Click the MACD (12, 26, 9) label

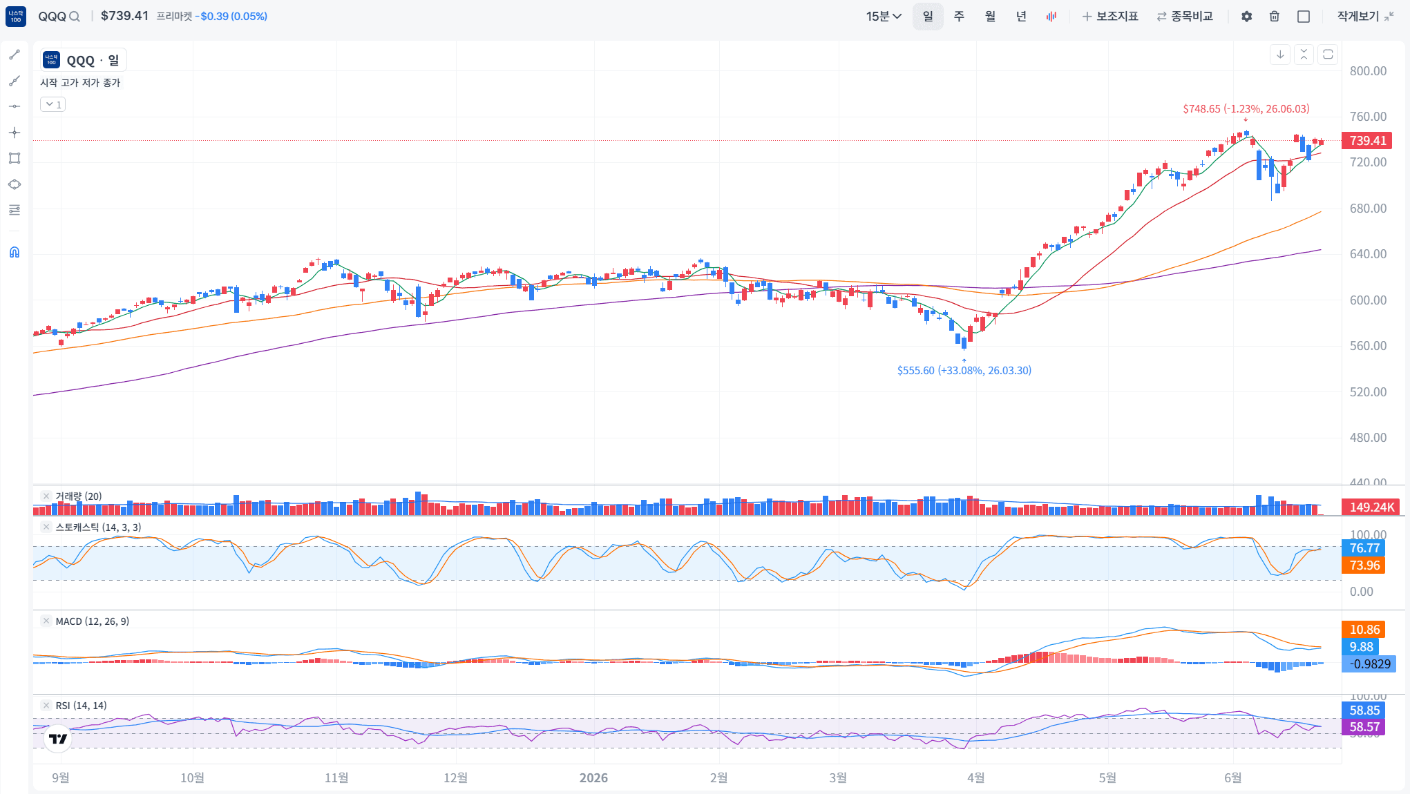(92, 621)
